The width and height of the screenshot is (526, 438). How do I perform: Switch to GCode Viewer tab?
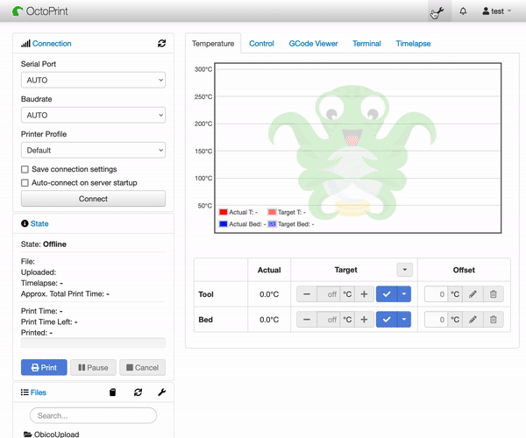[x=313, y=44]
